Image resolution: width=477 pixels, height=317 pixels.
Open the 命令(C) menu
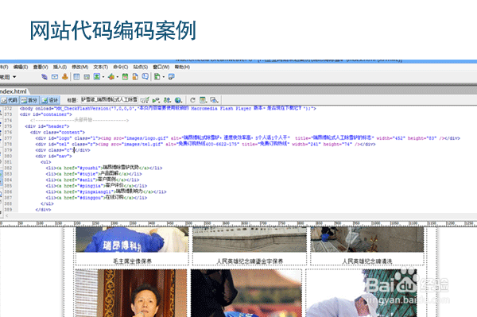pos(121,67)
